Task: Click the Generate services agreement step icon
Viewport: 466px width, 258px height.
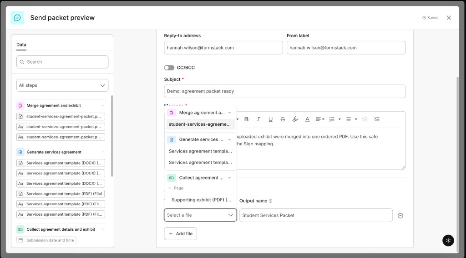Action: (x=20, y=152)
